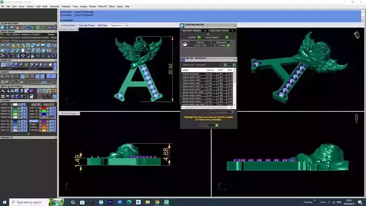Click the Creation layer yellow color swatch
Screen dimensions: 366x206
(x=44, y=130)
